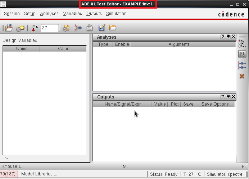249x179 pixels.
Task: Open the Analyses menu
Action: tap(49, 14)
